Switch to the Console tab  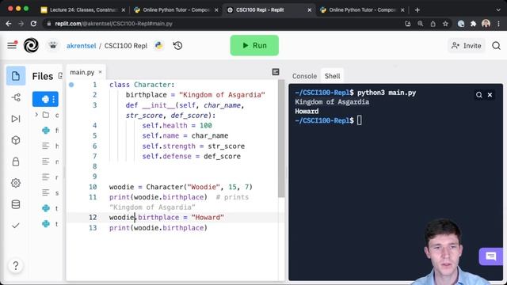pos(304,76)
